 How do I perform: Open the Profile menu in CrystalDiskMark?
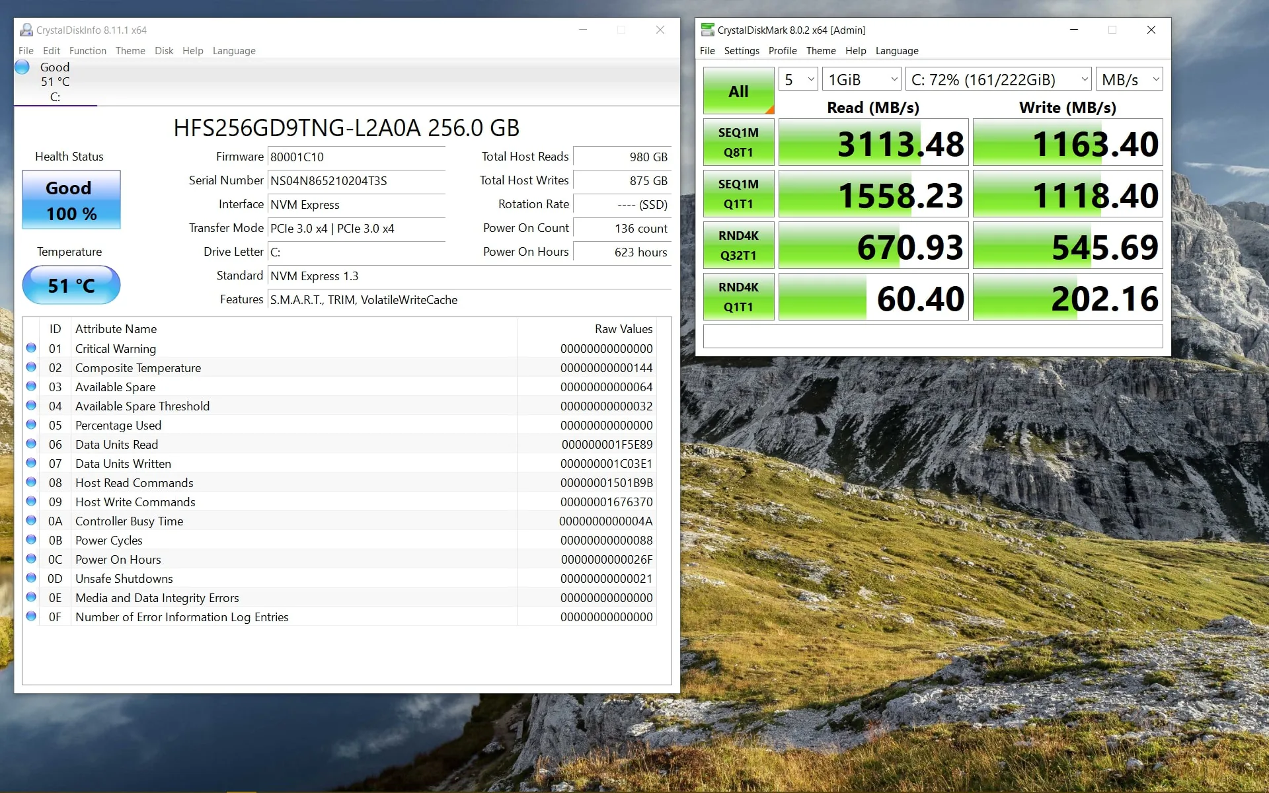[x=783, y=51]
